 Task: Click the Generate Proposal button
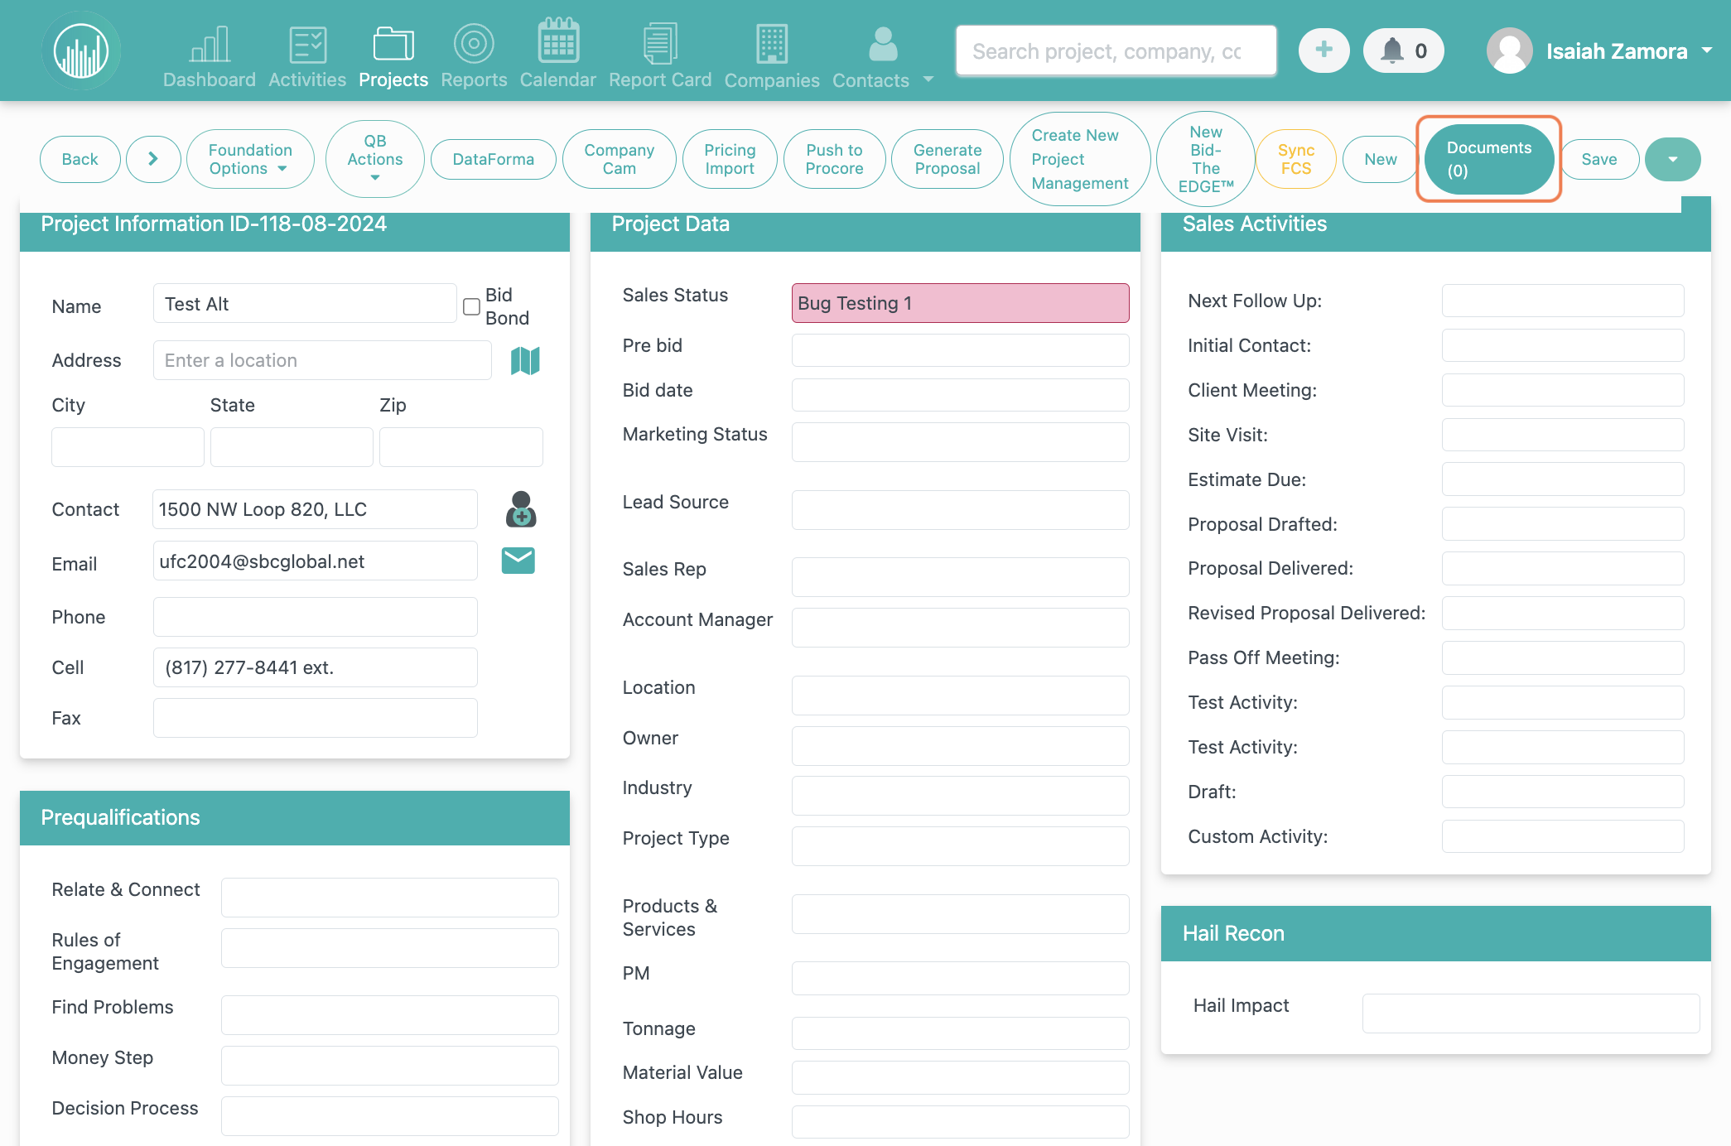click(x=947, y=159)
